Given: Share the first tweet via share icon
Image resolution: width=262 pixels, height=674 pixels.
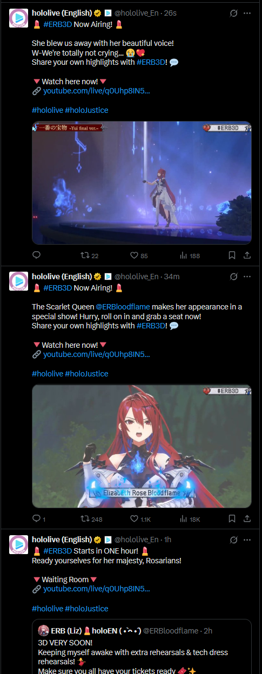Looking at the screenshot, I should (x=247, y=255).
